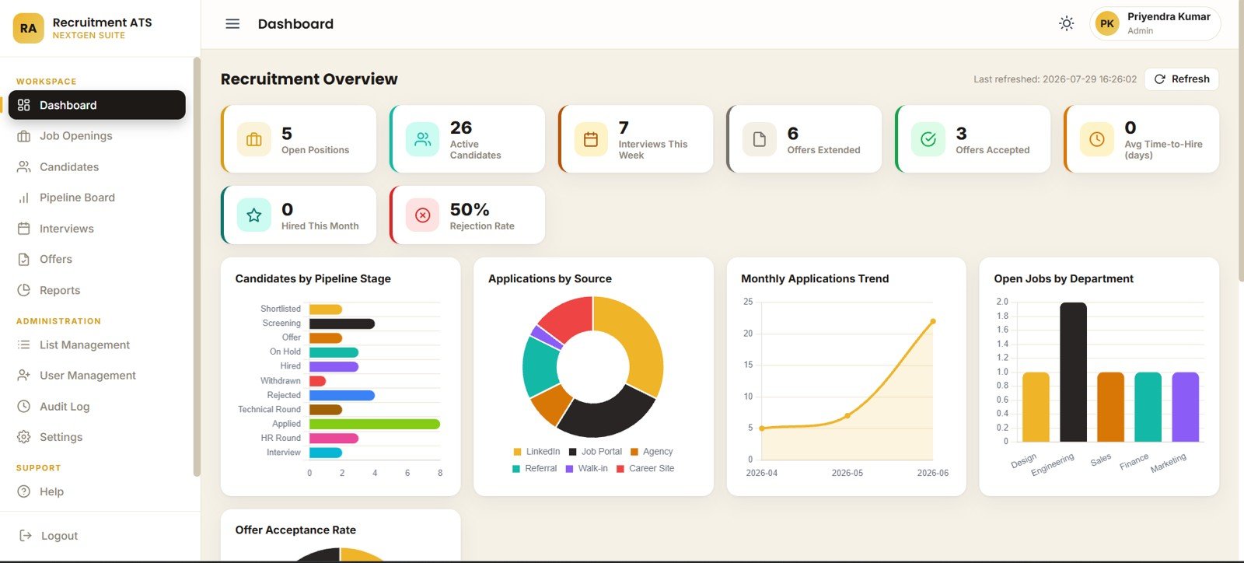Open the Offers menu label
Viewport: 1244px width, 563px height.
56,259
